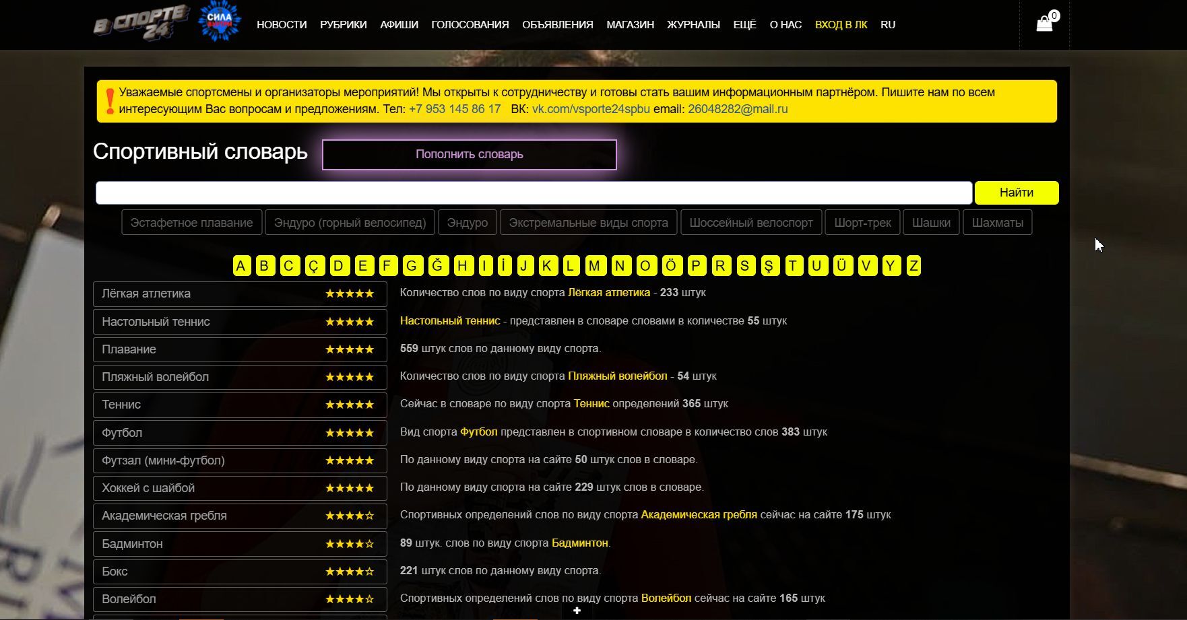The image size is (1187, 620).
Task: Select letter Z in alphabet filter
Action: (x=913, y=266)
